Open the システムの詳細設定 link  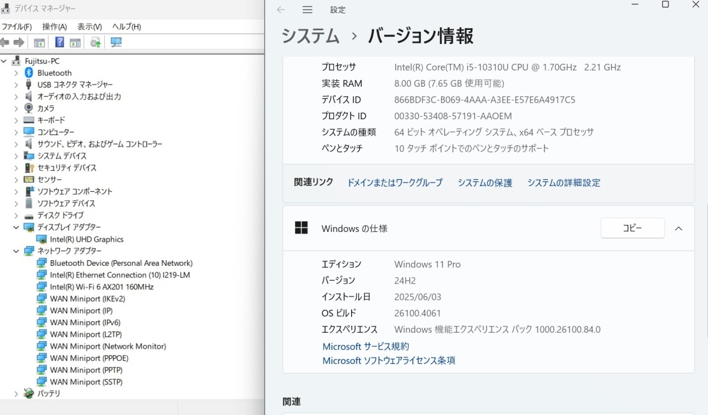click(x=564, y=183)
